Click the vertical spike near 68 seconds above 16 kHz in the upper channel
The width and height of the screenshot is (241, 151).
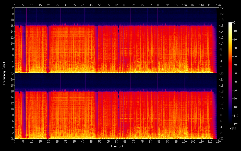point(130,15)
